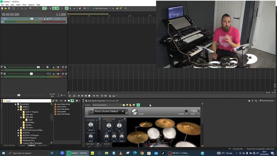Select the Layer mid strings file
Image resolution: width=277 pixels, height=156 pixels.
tap(63, 114)
